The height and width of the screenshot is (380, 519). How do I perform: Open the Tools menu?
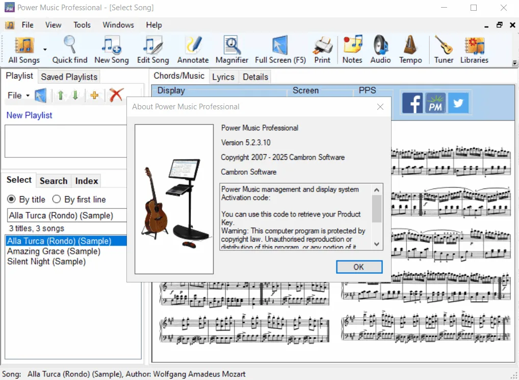coord(82,25)
